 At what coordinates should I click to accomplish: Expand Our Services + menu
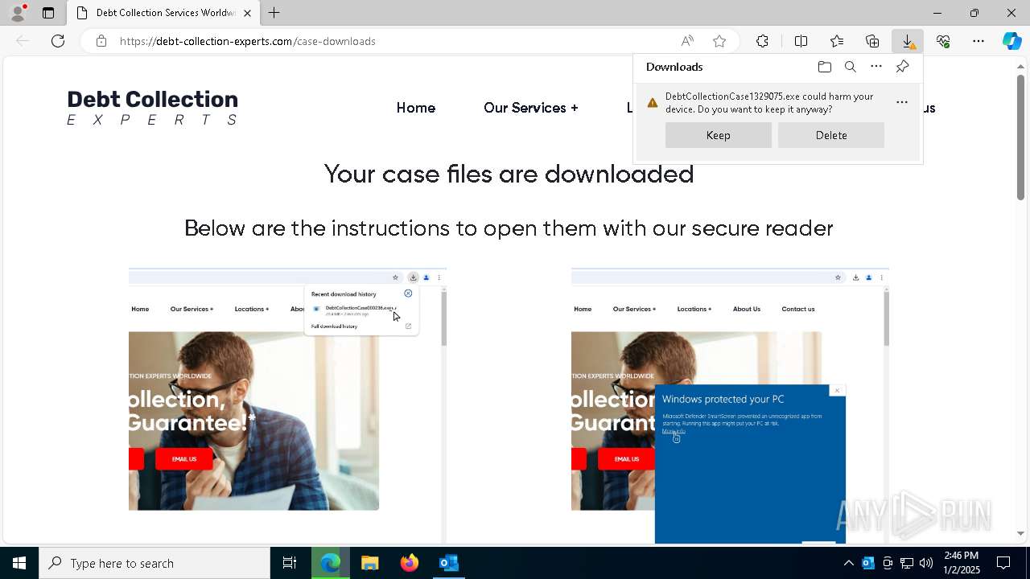(x=531, y=108)
